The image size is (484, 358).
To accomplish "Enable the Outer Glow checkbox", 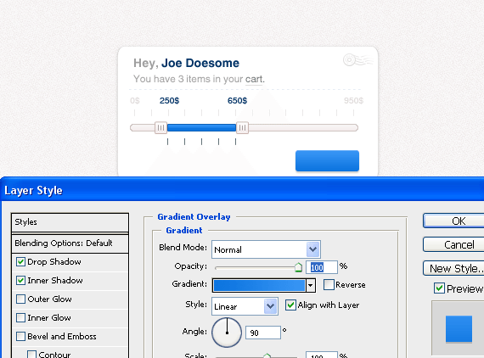I will point(20,299).
